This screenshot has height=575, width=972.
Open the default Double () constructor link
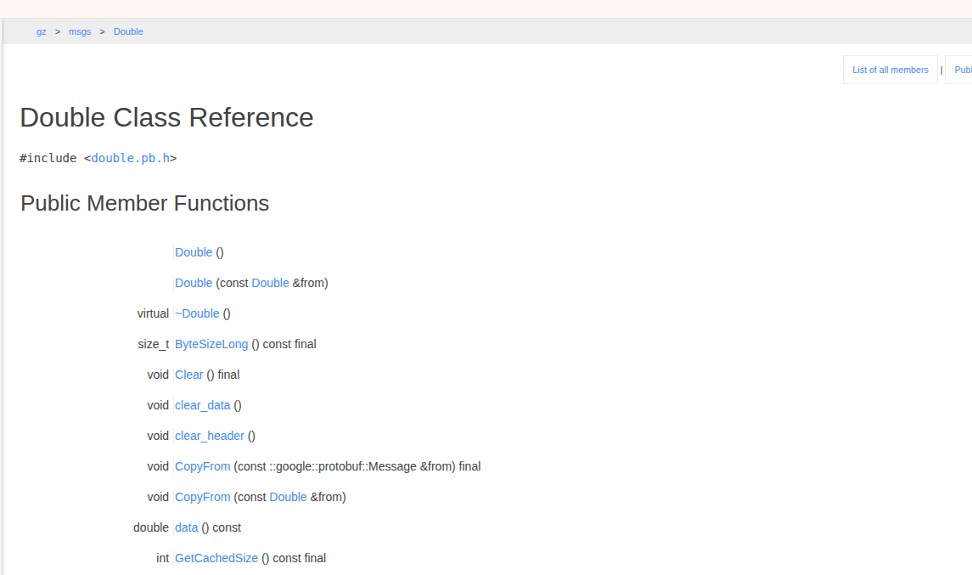tap(194, 252)
